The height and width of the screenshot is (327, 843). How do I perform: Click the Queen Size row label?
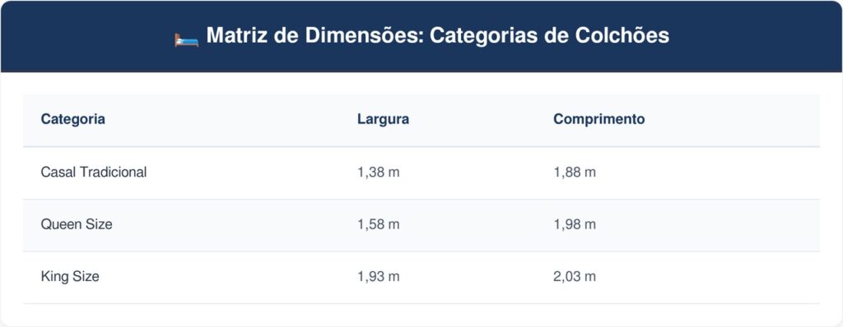pyautogui.click(x=77, y=224)
